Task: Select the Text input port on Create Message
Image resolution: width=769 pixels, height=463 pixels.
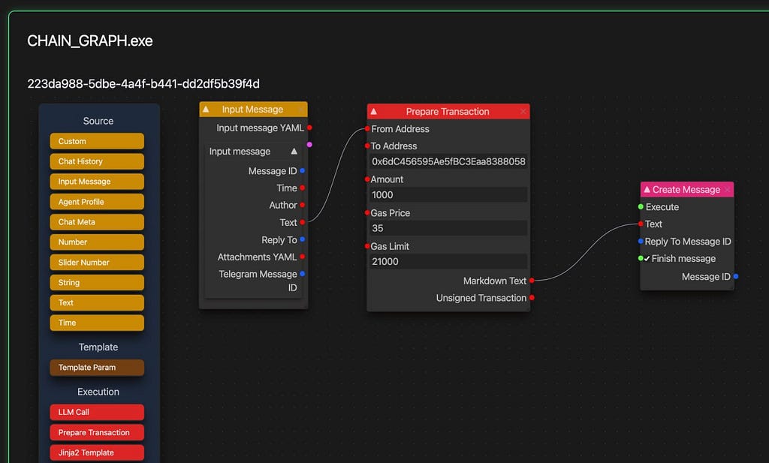Action: [x=641, y=224]
